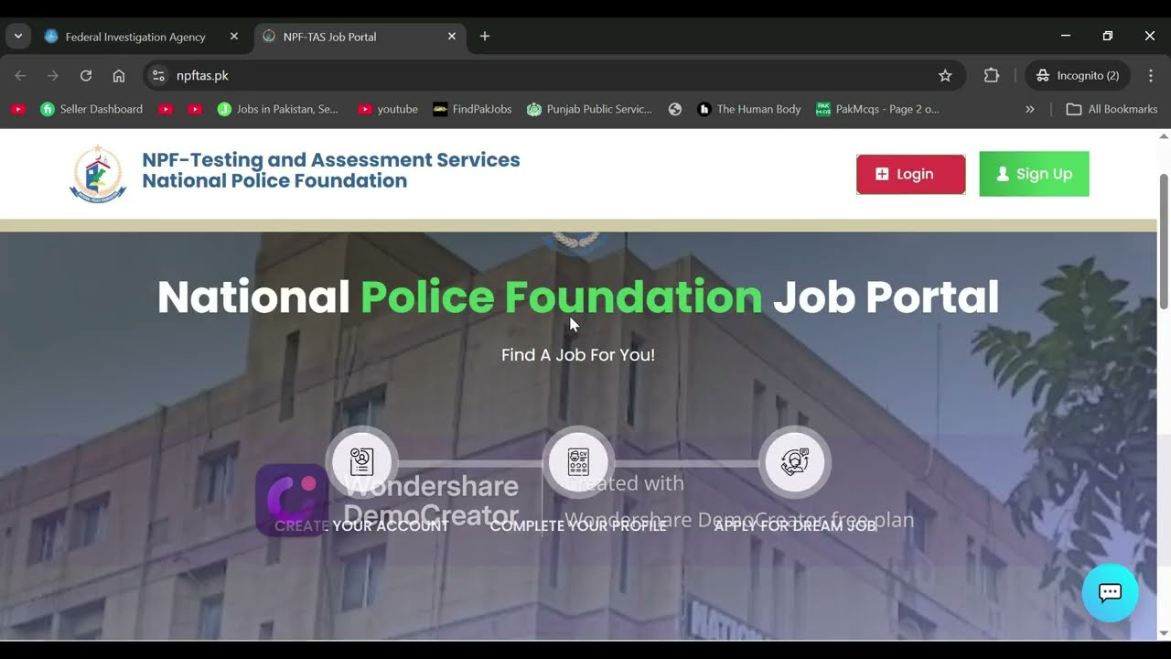Go forward to next page
Viewport: 1171px width, 659px height.
[53, 76]
